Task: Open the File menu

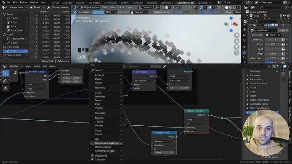Action: tap(8, 2)
